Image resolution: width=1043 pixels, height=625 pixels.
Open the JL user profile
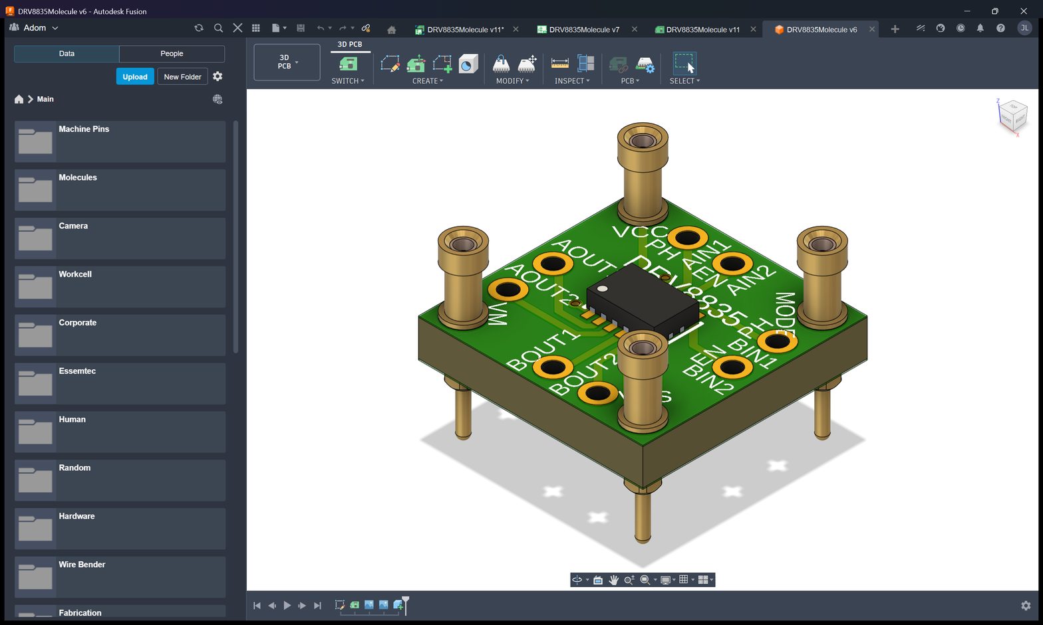point(1024,28)
